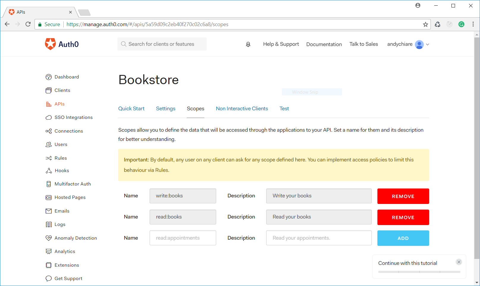Click the Multifactor Auth phone icon

tap(48, 184)
